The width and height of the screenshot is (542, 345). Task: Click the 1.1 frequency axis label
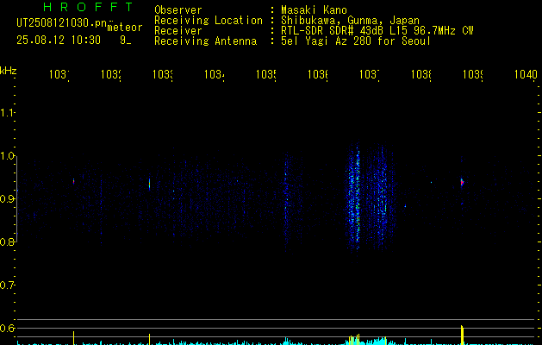pos(7,113)
